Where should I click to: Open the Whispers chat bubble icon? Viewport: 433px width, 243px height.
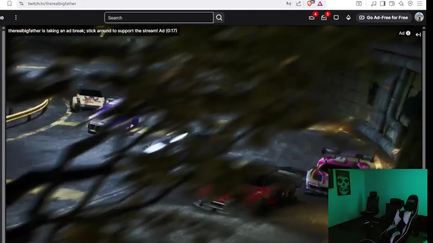click(336, 18)
